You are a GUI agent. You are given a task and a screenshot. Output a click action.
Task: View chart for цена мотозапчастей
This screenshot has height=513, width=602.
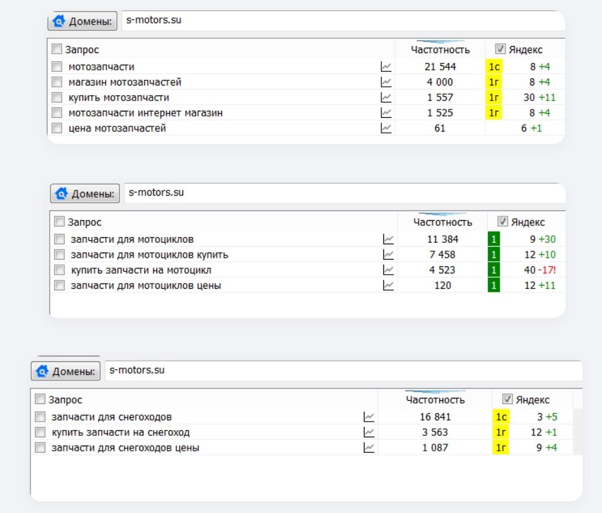pos(386,128)
